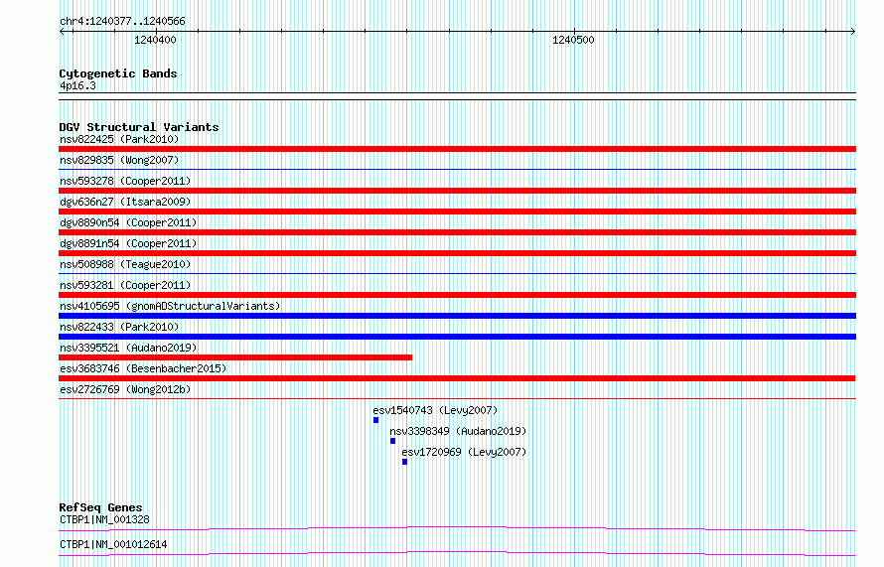Click the chr4:1240377..1240566 region label
Image resolution: width=884 pixels, height=567 pixels.
point(122,22)
